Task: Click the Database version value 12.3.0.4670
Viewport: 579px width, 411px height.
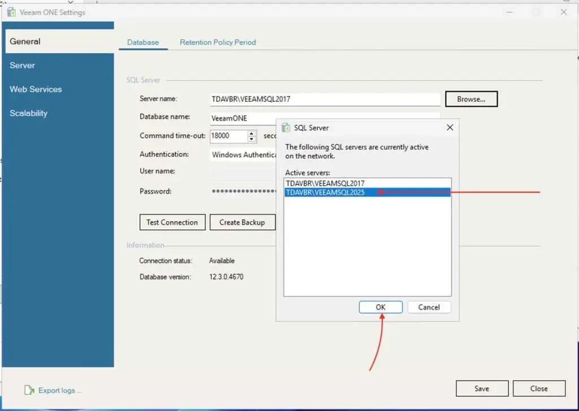Action: [226, 277]
